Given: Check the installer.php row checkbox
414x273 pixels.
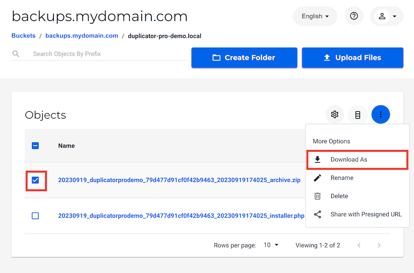Looking at the screenshot, I should tap(35, 216).
